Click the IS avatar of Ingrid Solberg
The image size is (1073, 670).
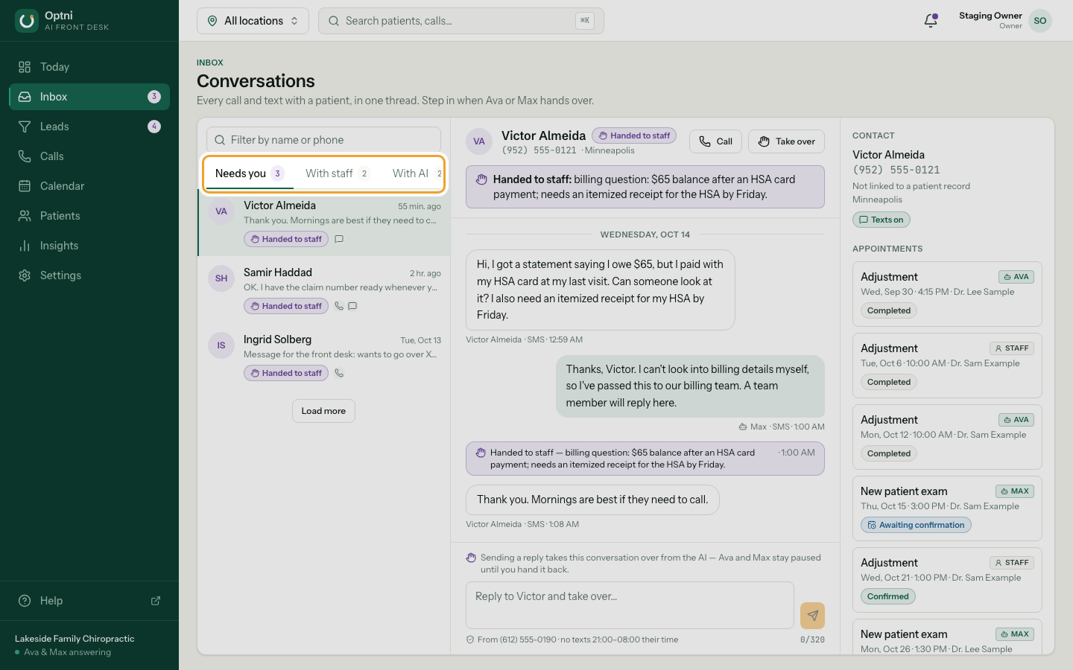(221, 345)
